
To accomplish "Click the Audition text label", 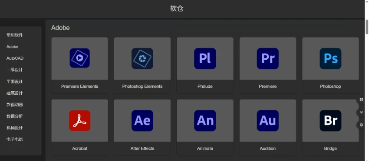I will pyautogui.click(x=267, y=148).
